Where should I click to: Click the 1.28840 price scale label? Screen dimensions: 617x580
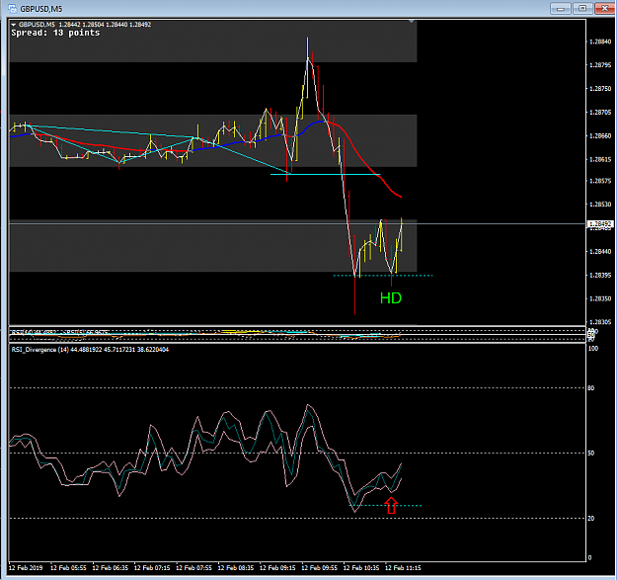[600, 41]
